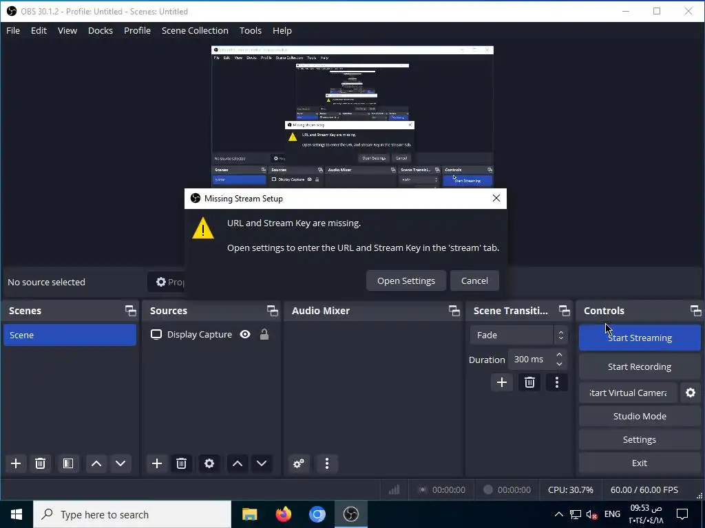Remove selected scene with trash icon
Image resolution: width=705 pixels, height=528 pixels.
[40, 463]
